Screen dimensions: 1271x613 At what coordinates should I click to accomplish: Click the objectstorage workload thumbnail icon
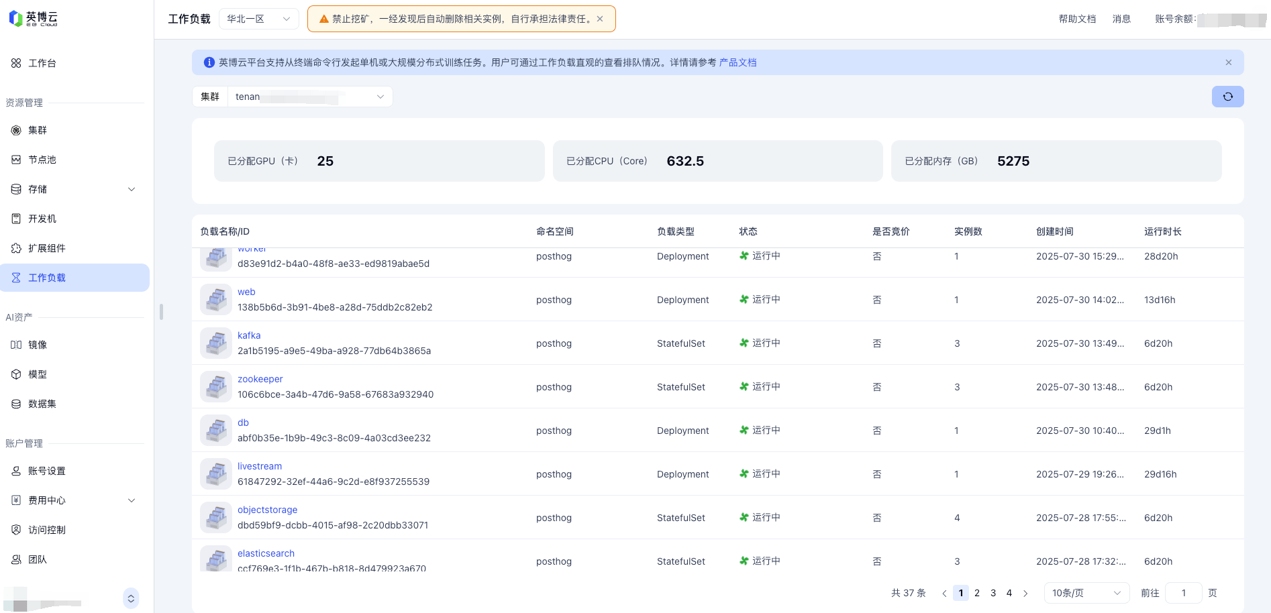pyautogui.click(x=216, y=518)
